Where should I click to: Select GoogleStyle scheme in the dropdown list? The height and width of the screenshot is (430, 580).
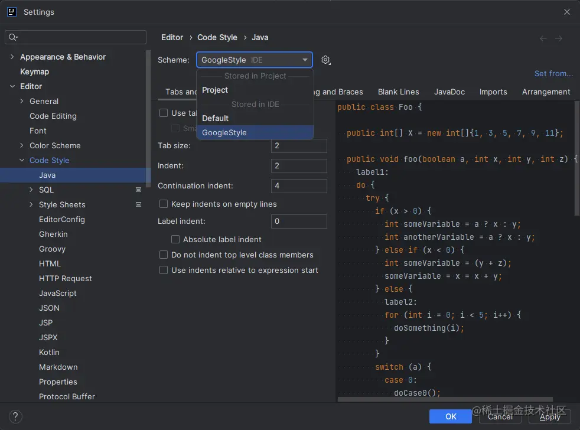click(x=255, y=132)
